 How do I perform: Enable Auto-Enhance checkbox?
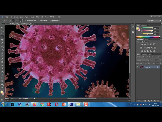pos(38,21)
